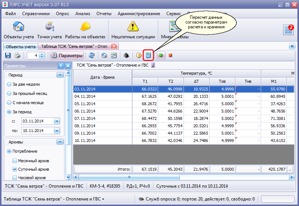Click table horizontal scrollbar left arrow
The image size is (299, 206).
point(76,177)
